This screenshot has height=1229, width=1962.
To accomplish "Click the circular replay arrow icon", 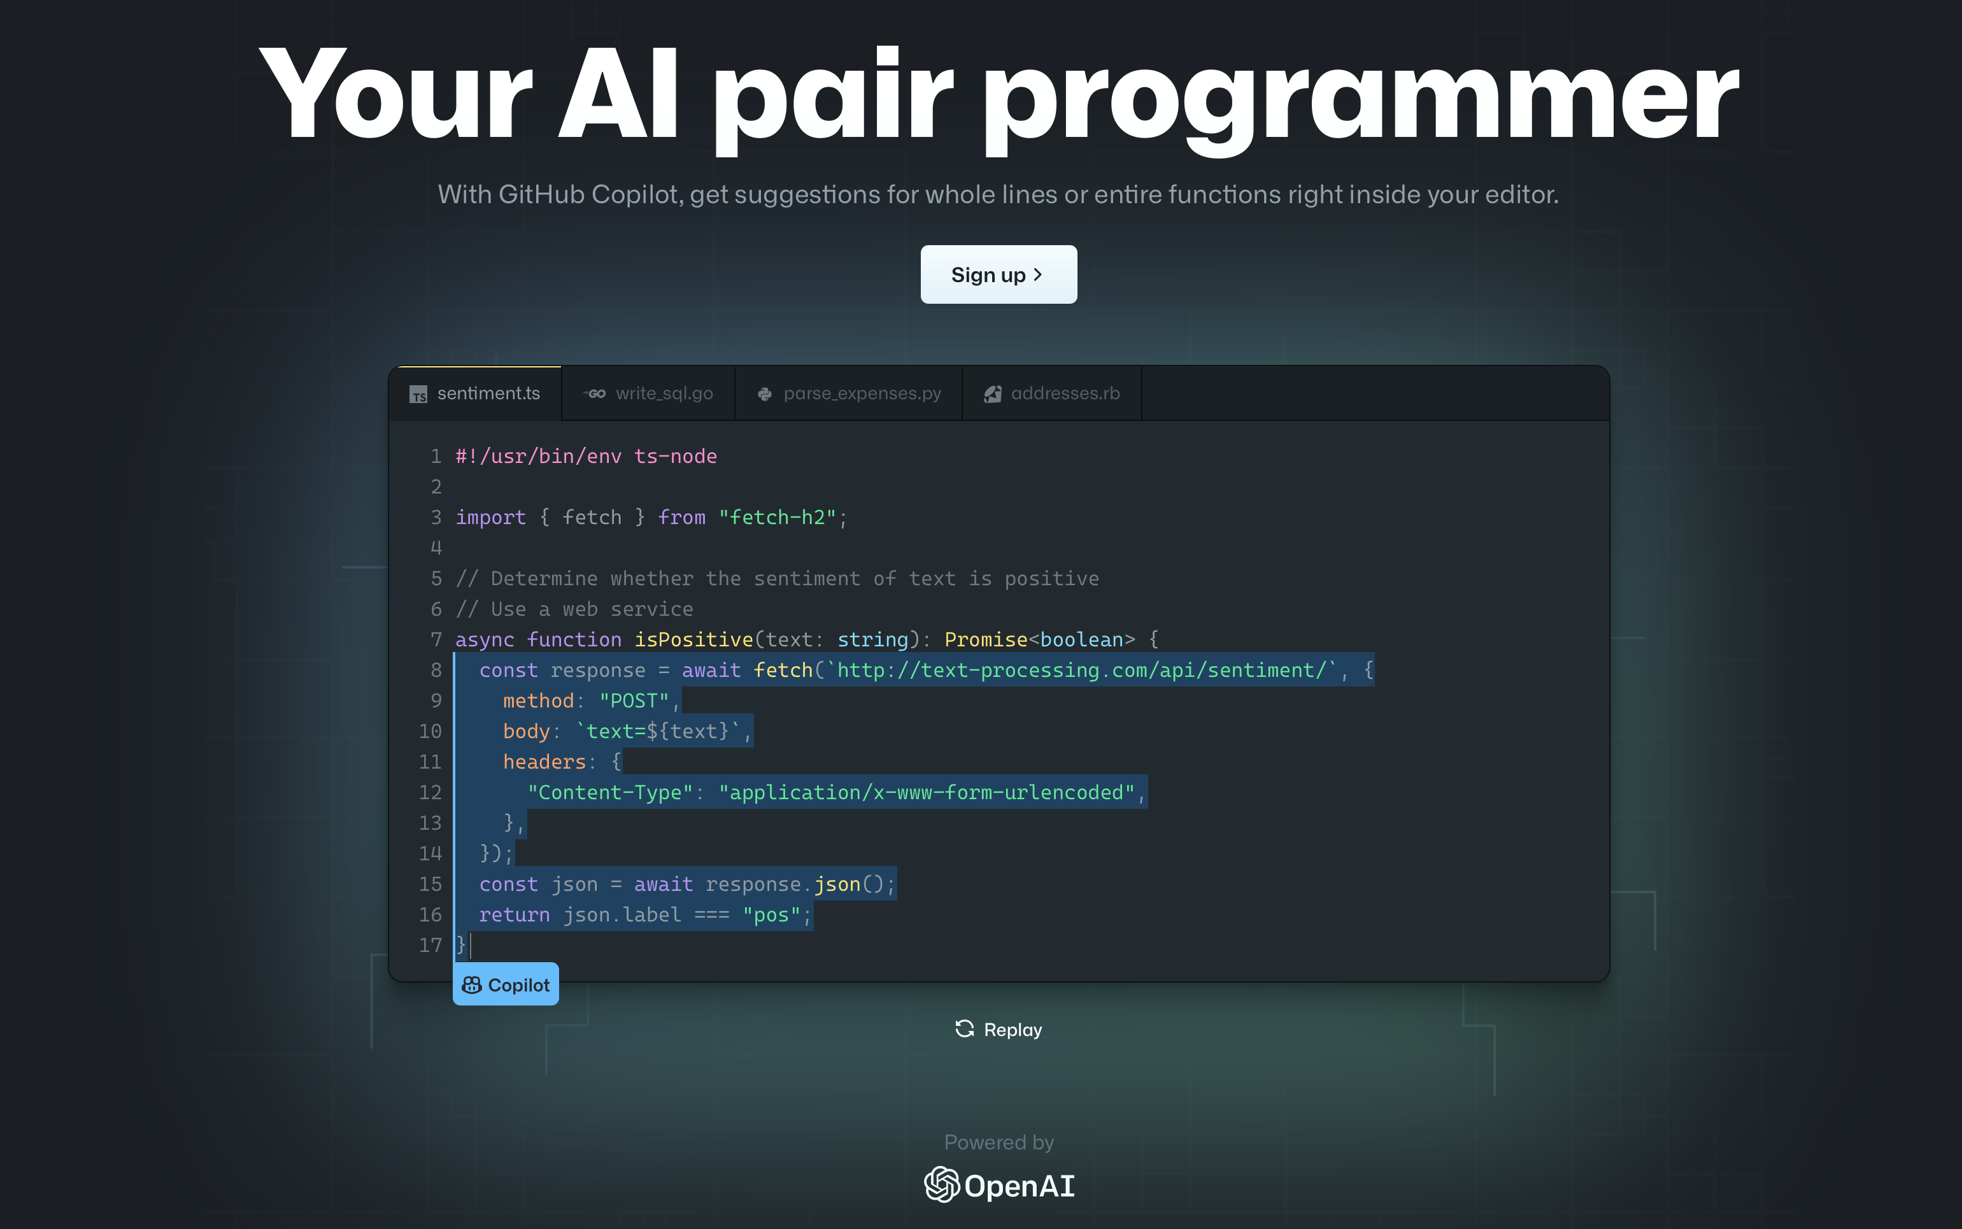I will (x=964, y=1029).
